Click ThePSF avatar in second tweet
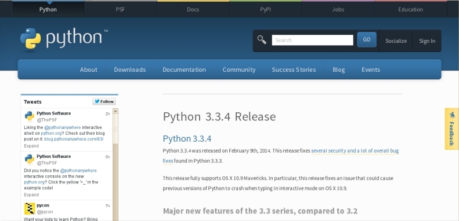Image resolution: width=459 pixels, height=221 pixels. (x=30, y=159)
